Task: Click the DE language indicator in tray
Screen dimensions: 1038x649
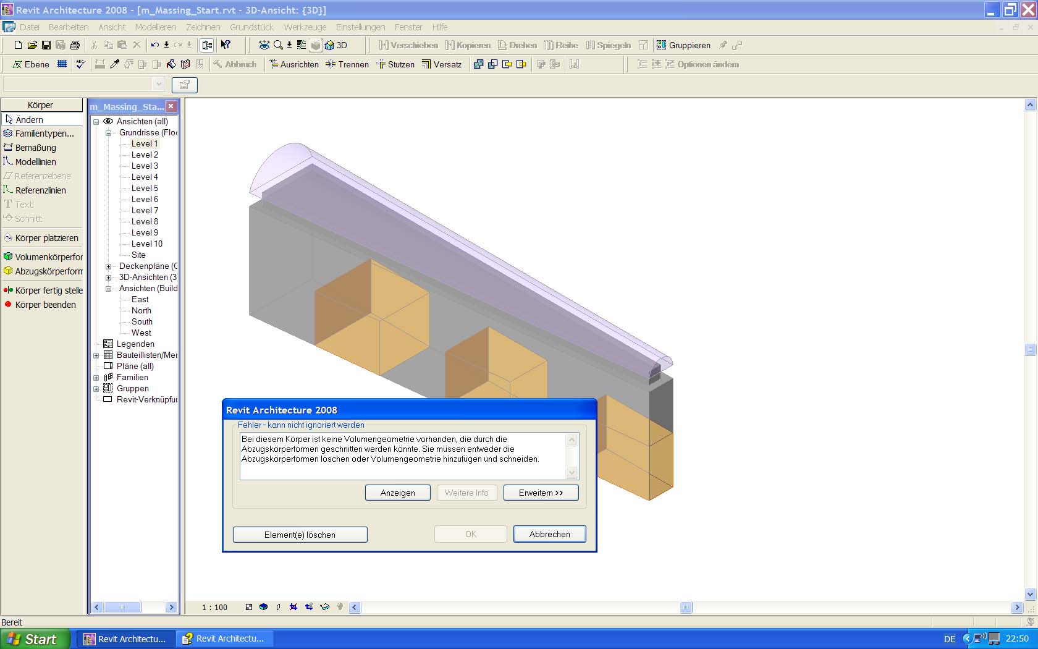Action: [x=950, y=639]
